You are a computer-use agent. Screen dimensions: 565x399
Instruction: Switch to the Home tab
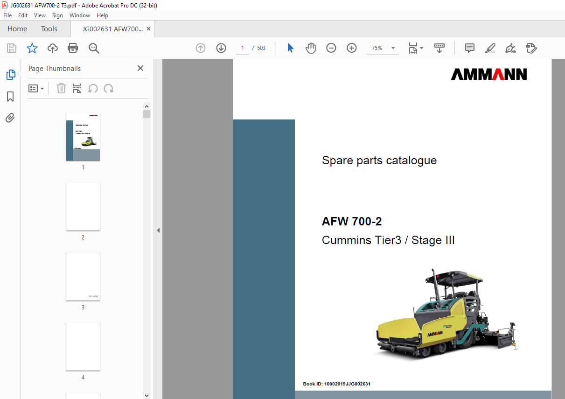point(17,29)
